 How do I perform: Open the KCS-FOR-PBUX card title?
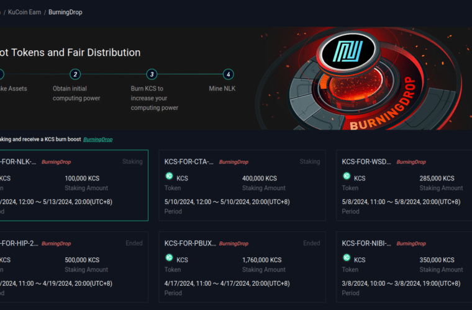click(190, 243)
